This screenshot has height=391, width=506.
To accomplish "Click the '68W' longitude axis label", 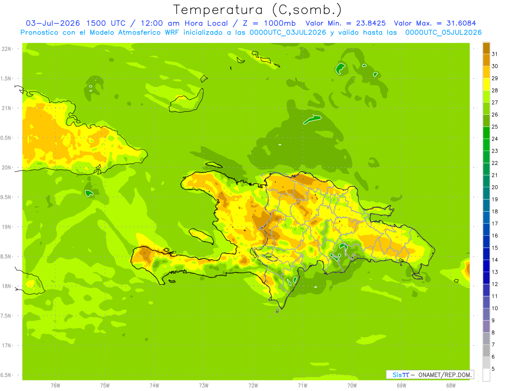I will [451, 386].
